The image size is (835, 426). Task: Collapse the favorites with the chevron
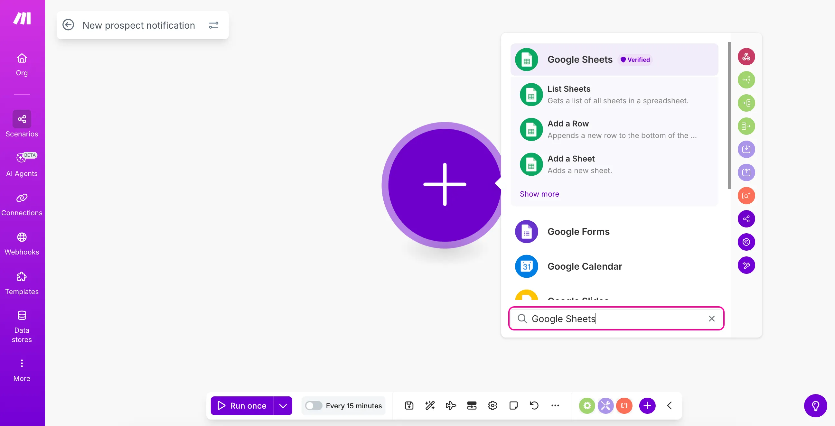pos(670,406)
